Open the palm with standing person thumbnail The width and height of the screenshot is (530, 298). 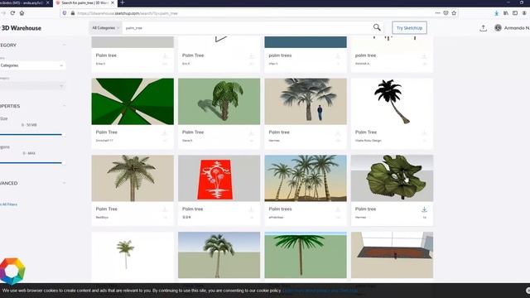click(x=306, y=101)
